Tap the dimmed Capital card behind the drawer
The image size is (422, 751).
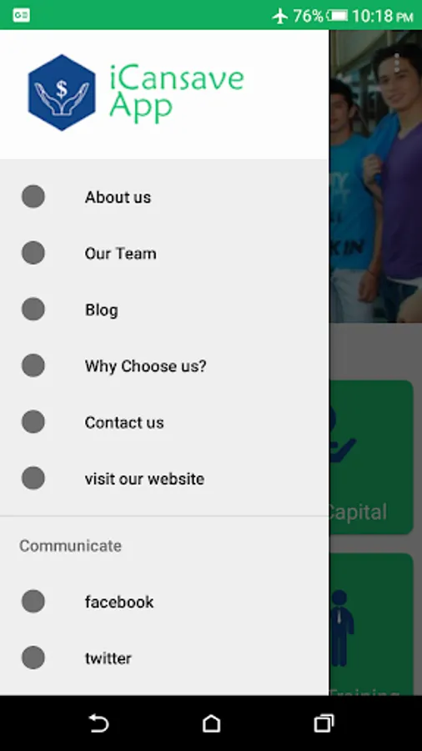point(371,457)
